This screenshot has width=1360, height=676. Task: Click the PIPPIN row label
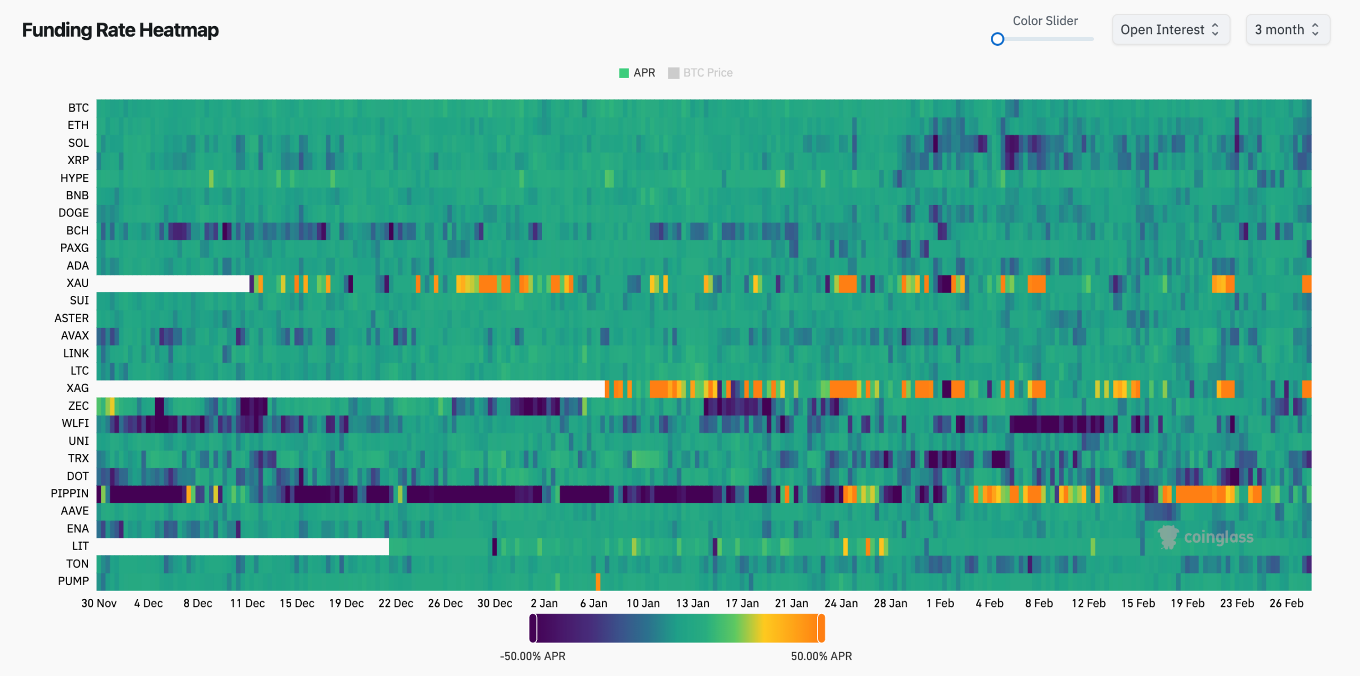[x=70, y=493]
